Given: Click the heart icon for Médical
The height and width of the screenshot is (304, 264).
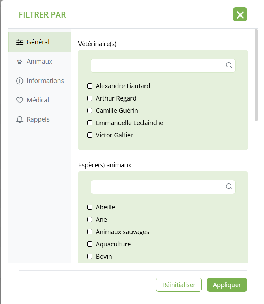Looking at the screenshot, I should pyautogui.click(x=20, y=100).
